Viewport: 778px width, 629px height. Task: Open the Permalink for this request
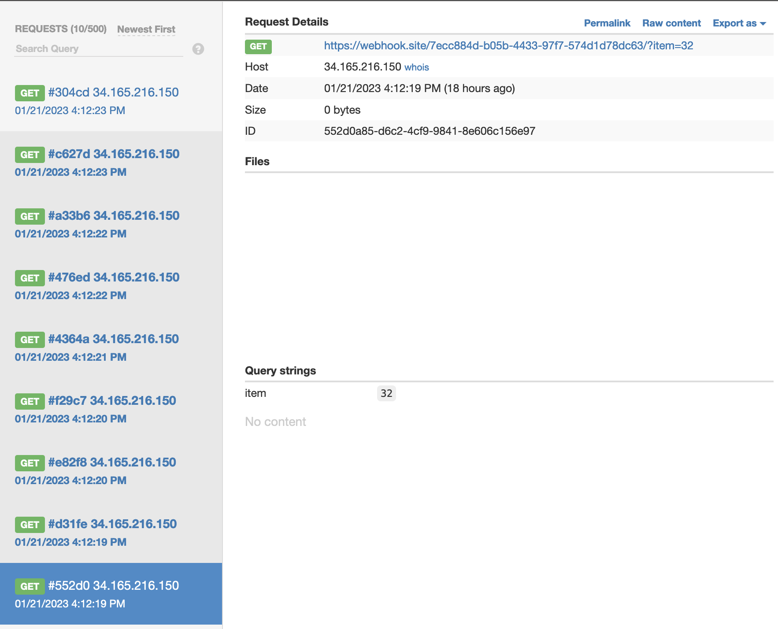pos(607,23)
